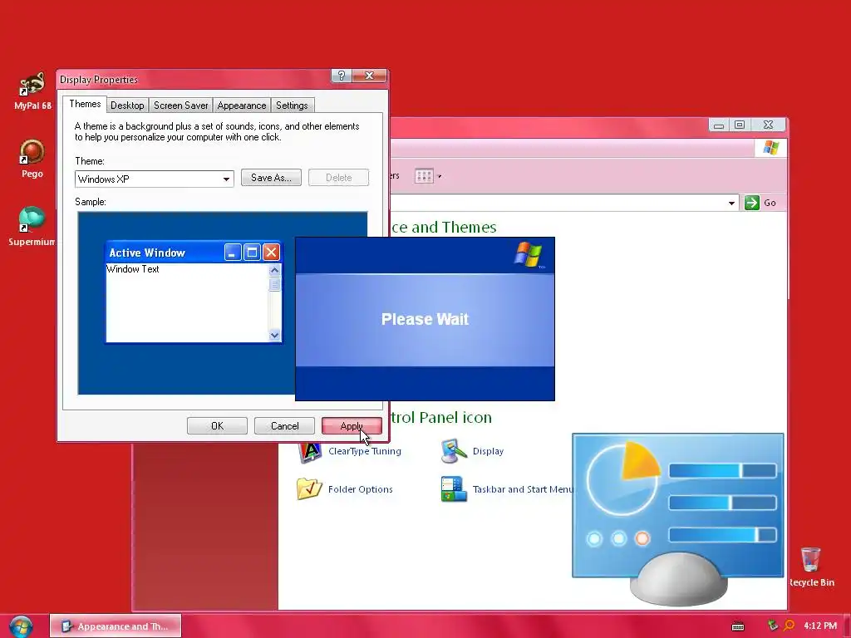The width and height of the screenshot is (851, 638).
Task: Close the Display Properties dialog
Action: pos(370,76)
